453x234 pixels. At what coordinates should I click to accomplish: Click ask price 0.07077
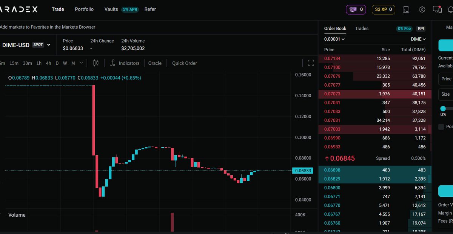(x=332, y=85)
